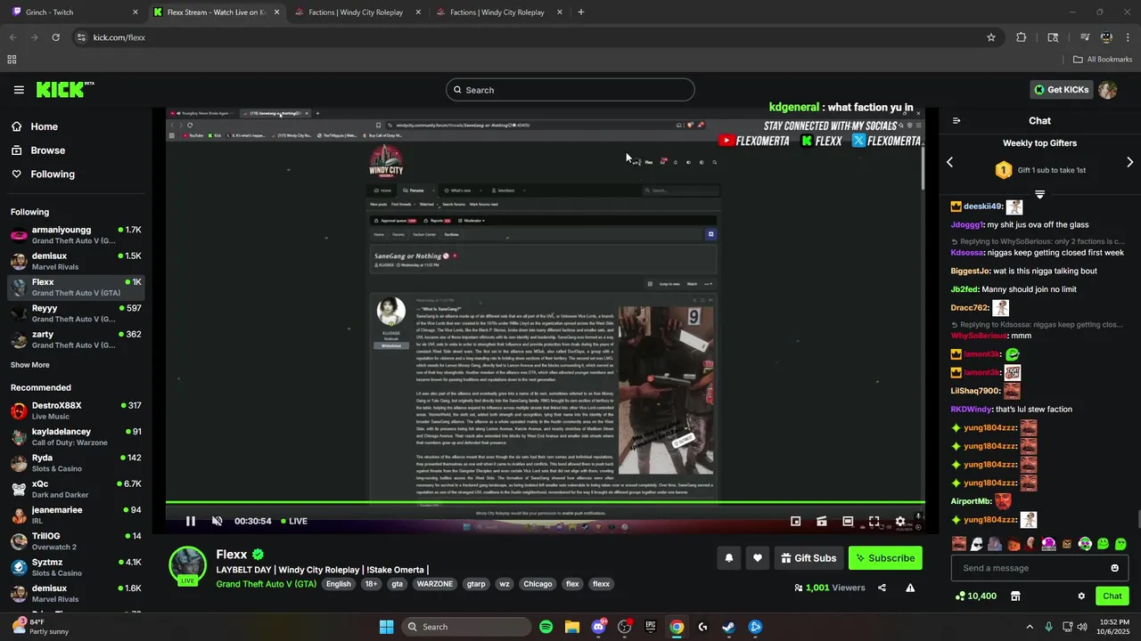Viewport: 1141px width, 641px height.
Task: Enter fullscreen mode on the player
Action: click(x=874, y=521)
